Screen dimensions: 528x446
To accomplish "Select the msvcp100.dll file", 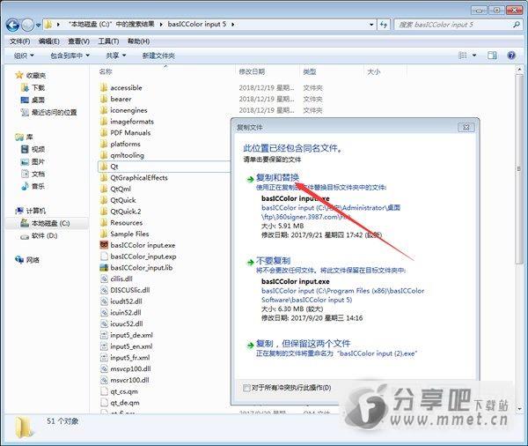I will pyautogui.click(x=125, y=368).
